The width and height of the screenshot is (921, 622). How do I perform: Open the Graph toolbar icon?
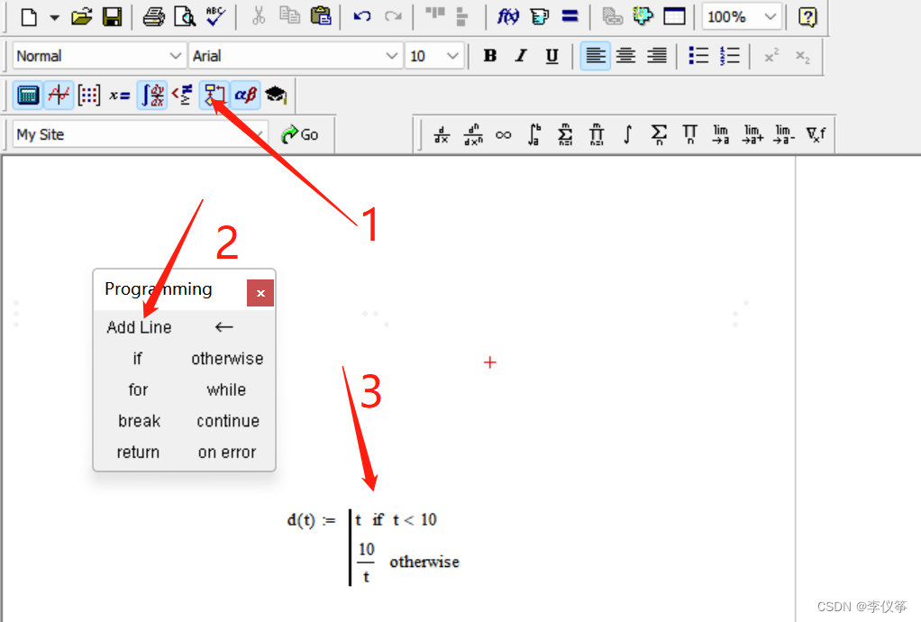tap(59, 95)
